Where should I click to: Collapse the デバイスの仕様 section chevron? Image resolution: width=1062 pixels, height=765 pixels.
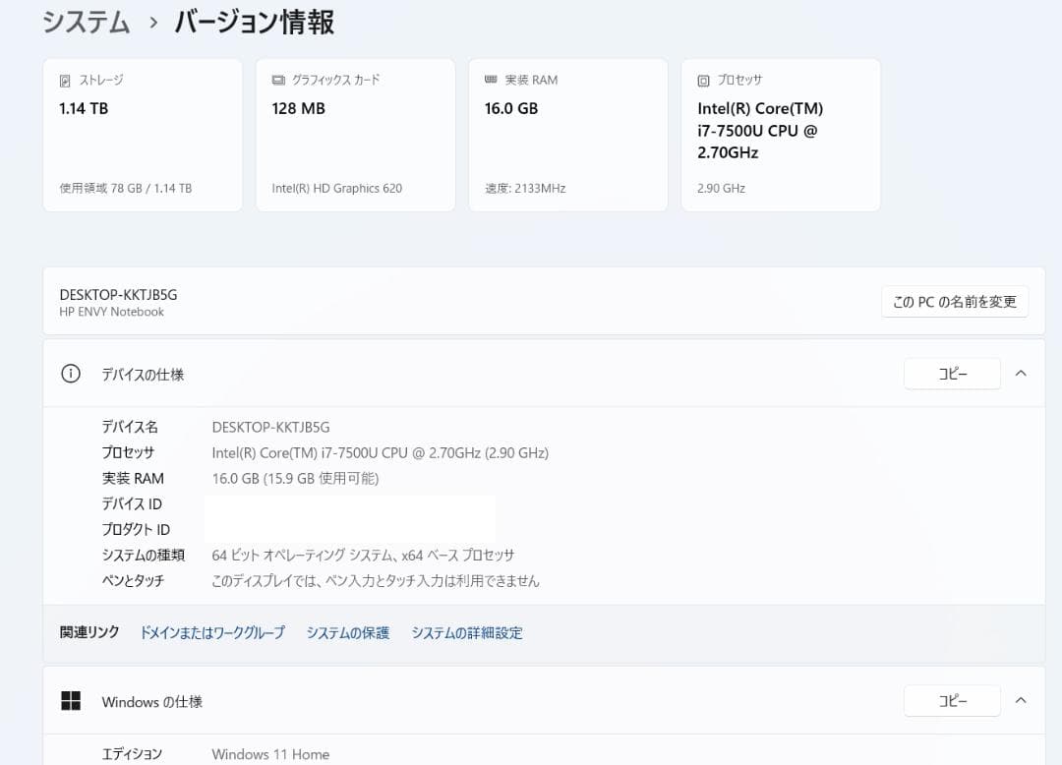tap(1021, 374)
